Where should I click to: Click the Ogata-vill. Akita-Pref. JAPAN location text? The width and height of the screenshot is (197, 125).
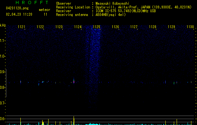[x=143, y=7]
